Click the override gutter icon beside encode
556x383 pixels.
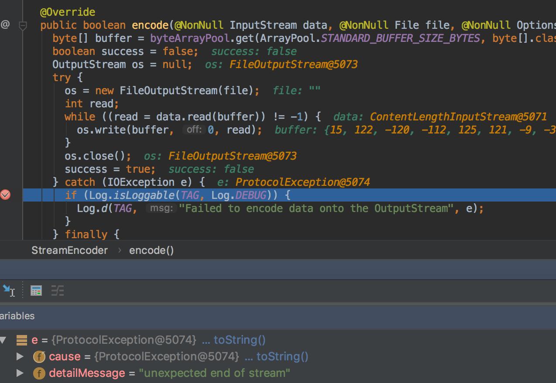click(5, 25)
